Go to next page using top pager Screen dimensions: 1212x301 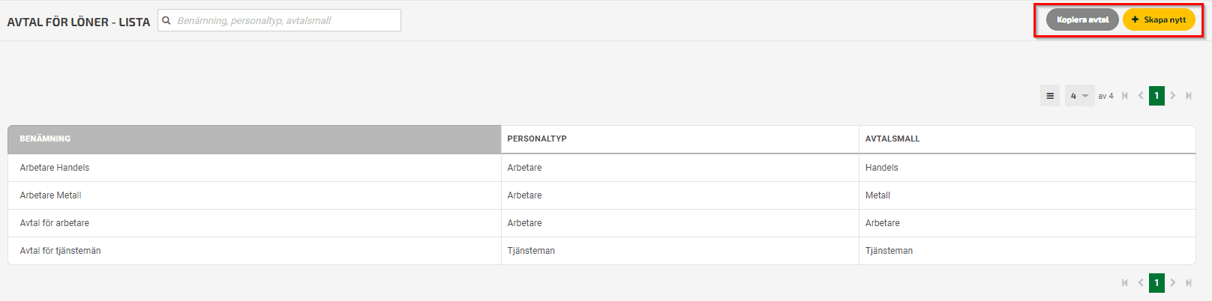(x=1173, y=96)
